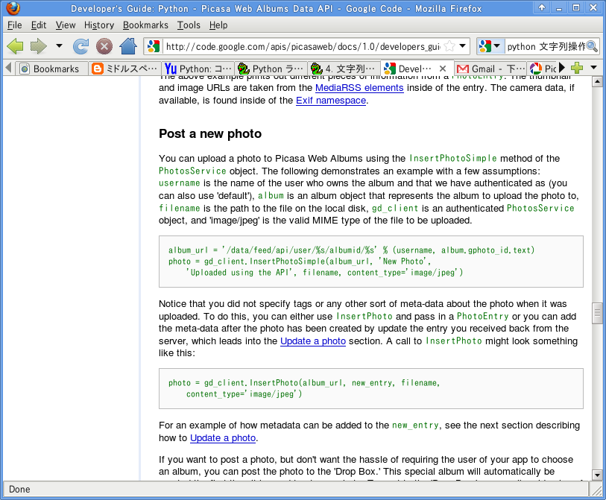Screen dimensions: 606x500
Task: Switch to the Picasa tab
Action: [x=543, y=69]
